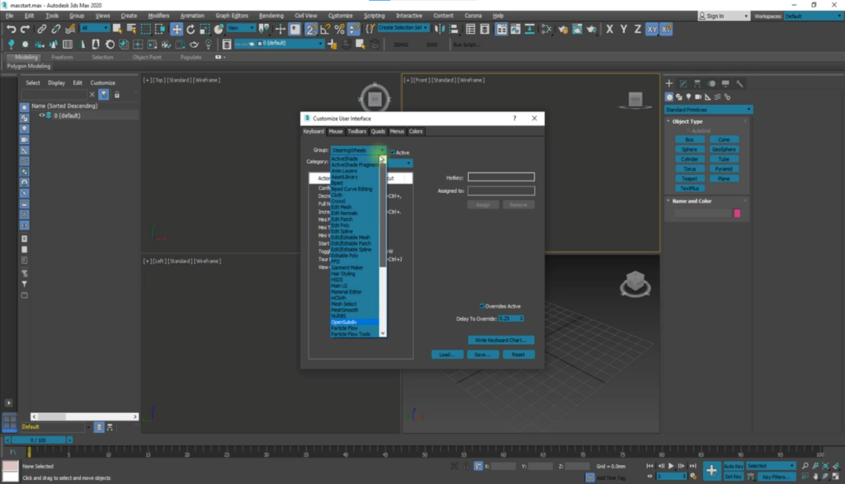The width and height of the screenshot is (845, 484).
Task: Open the Scripting menu
Action: pos(374,16)
